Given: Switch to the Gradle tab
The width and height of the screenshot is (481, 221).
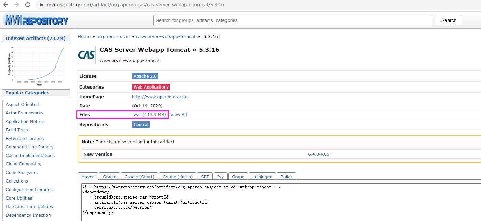Looking at the screenshot, I should coord(110,177).
